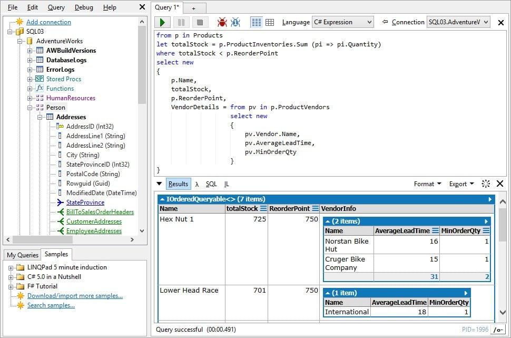
Task: Click the red bug debug icon
Action: click(x=222, y=22)
